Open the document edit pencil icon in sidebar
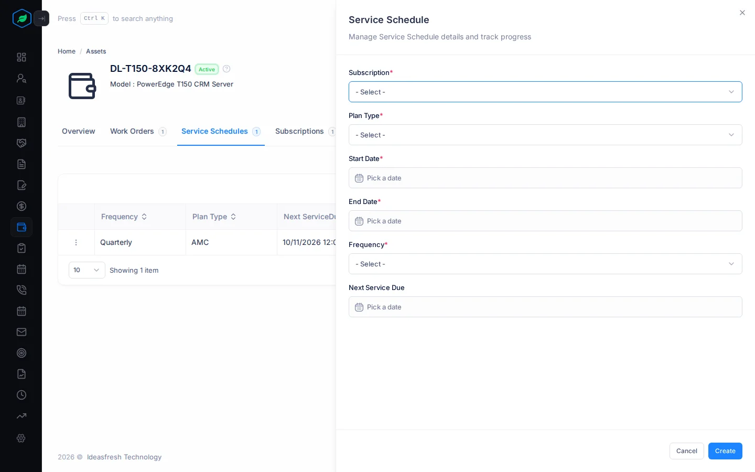This screenshot has width=755, height=472. 21,185
